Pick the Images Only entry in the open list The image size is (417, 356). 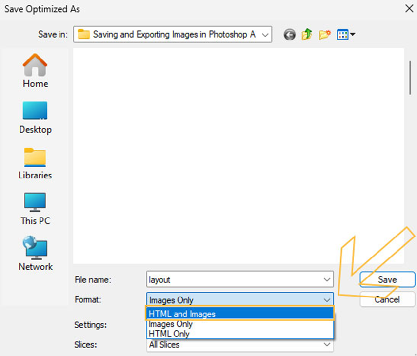(239, 324)
